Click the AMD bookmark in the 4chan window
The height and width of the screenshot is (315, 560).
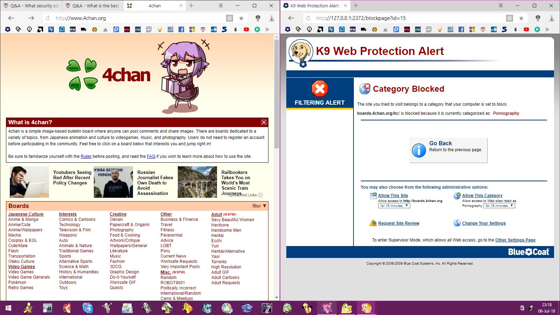pos(40,29)
